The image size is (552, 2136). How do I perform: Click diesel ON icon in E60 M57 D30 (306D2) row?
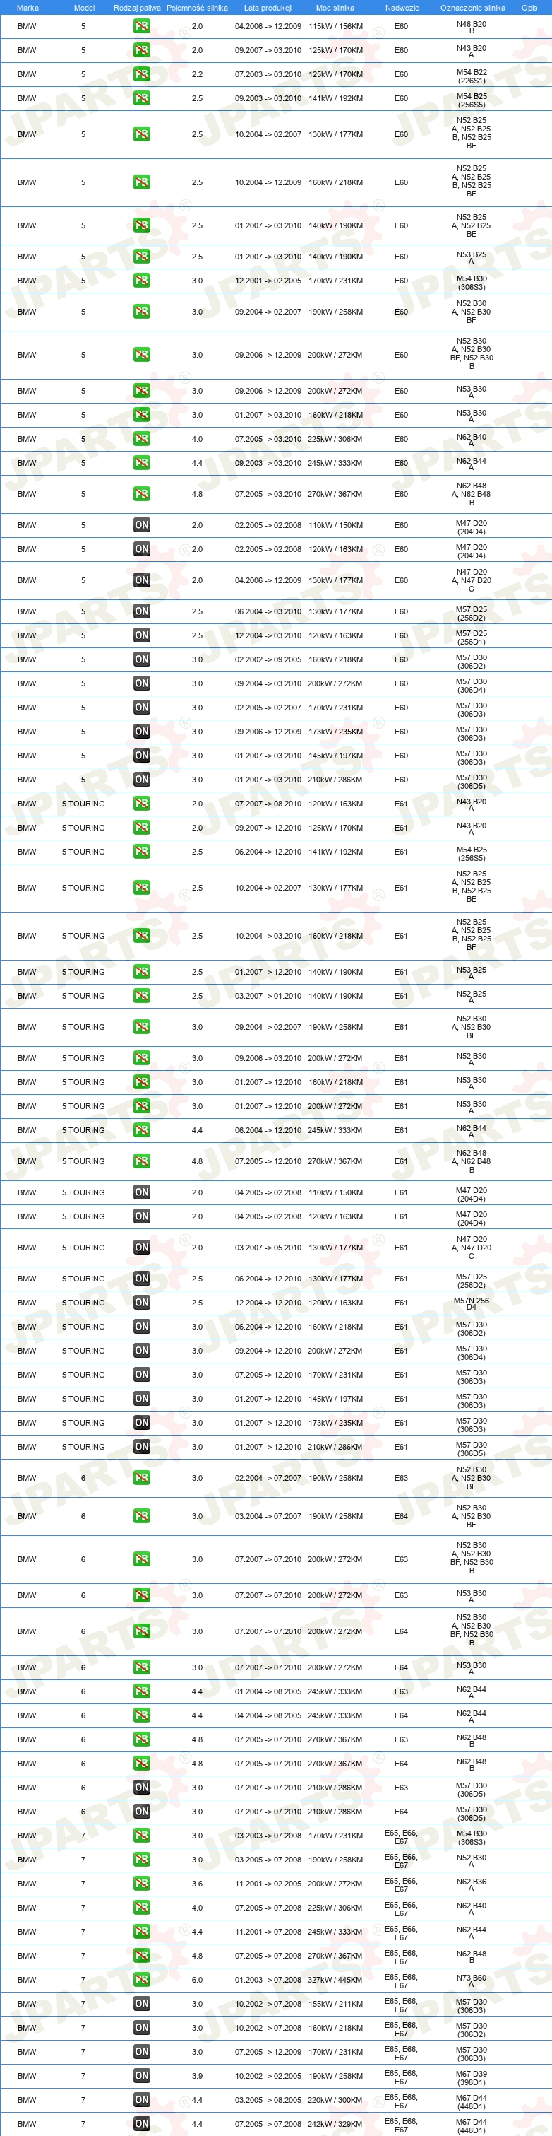pyautogui.click(x=141, y=659)
